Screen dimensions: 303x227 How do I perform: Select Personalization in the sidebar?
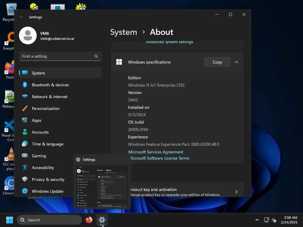coord(60,108)
